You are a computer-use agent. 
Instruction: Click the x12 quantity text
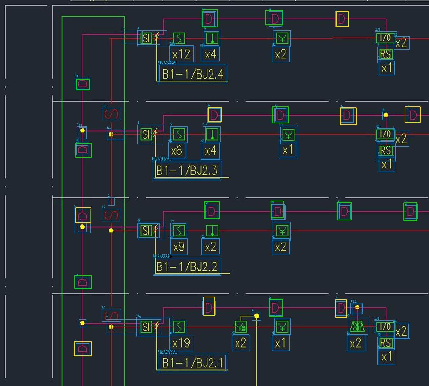[182, 54]
